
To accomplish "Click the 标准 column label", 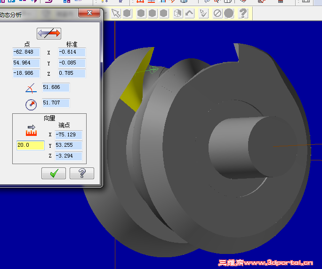I will (72, 44).
